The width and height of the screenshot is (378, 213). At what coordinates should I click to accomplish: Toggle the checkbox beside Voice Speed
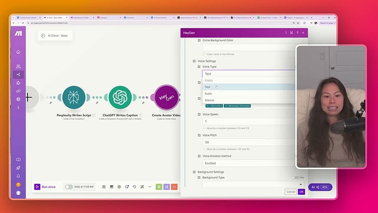(199, 114)
